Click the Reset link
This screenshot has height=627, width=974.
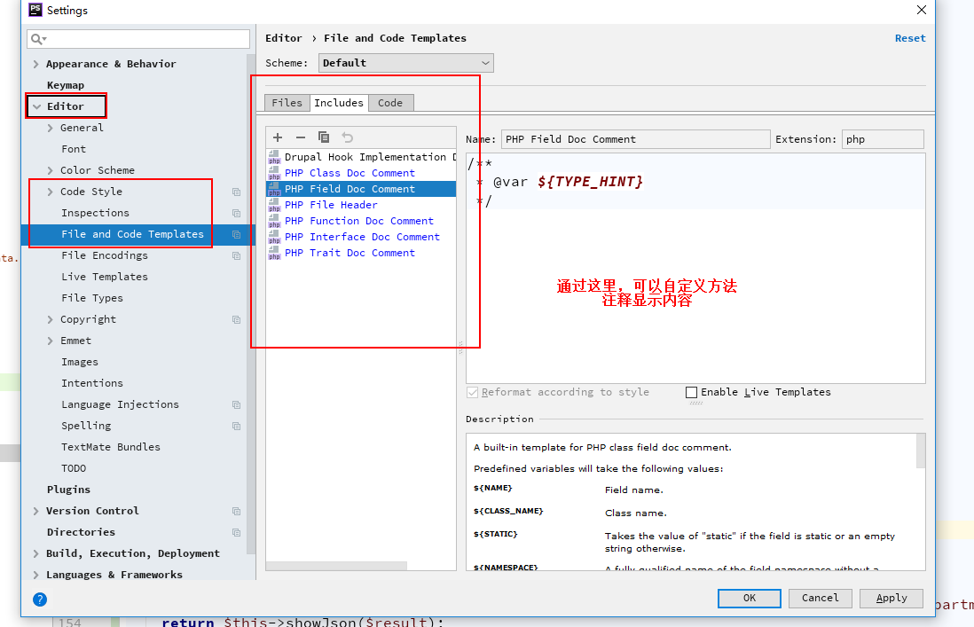pyautogui.click(x=909, y=38)
